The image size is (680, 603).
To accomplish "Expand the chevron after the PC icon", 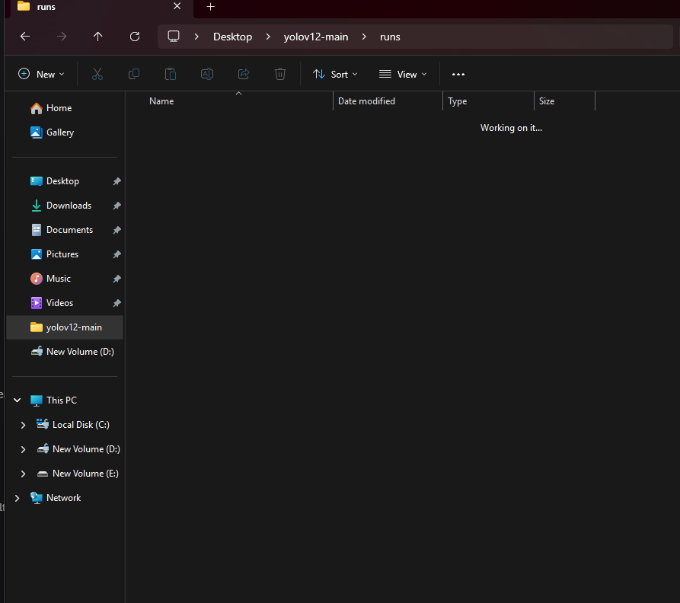I will click(x=196, y=37).
